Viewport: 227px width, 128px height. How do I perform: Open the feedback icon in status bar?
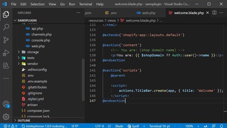tap(214, 126)
